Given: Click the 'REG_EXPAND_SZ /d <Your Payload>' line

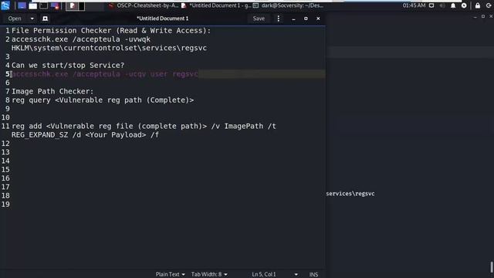Looking at the screenshot, I should pos(85,135).
